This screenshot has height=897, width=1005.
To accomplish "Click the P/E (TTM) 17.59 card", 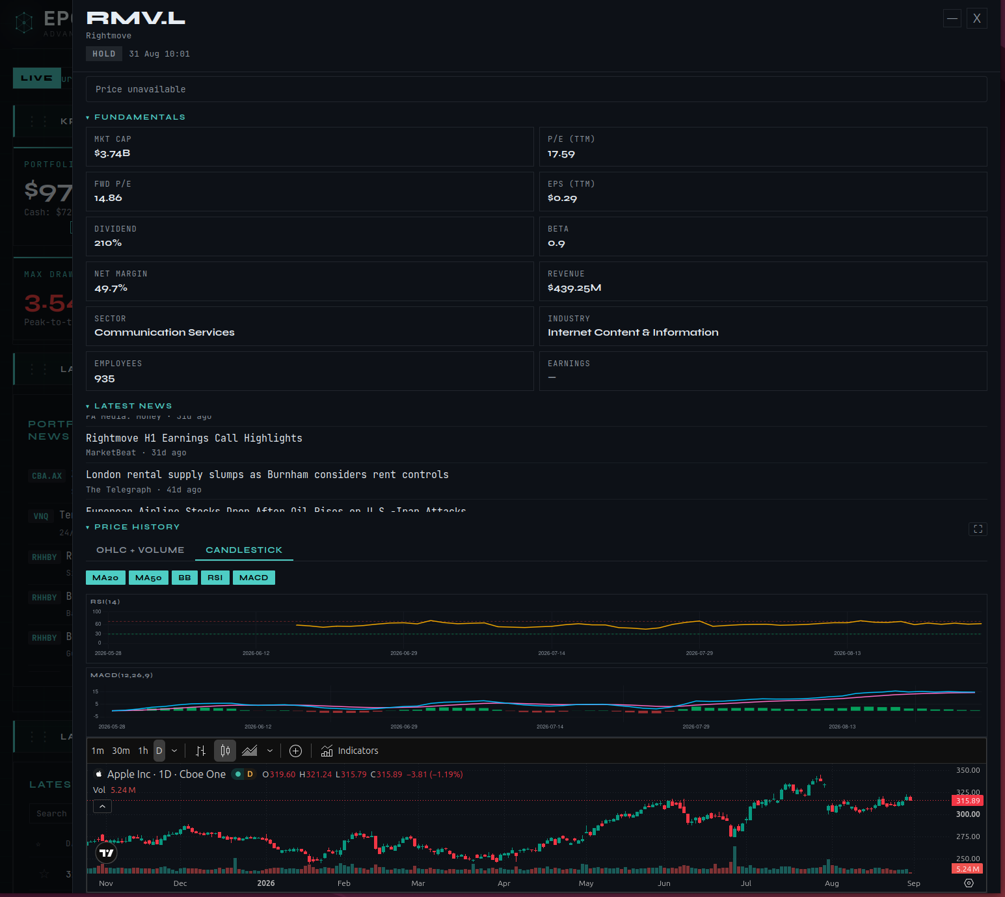I will (763, 147).
